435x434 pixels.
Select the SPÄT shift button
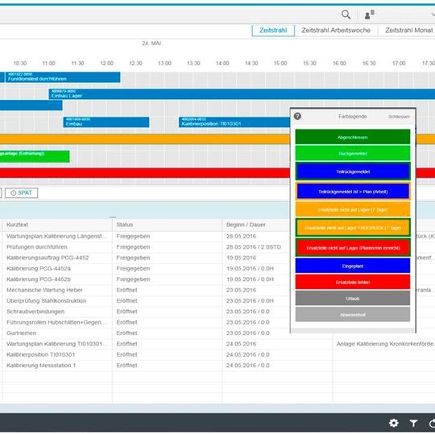pos(22,192)
